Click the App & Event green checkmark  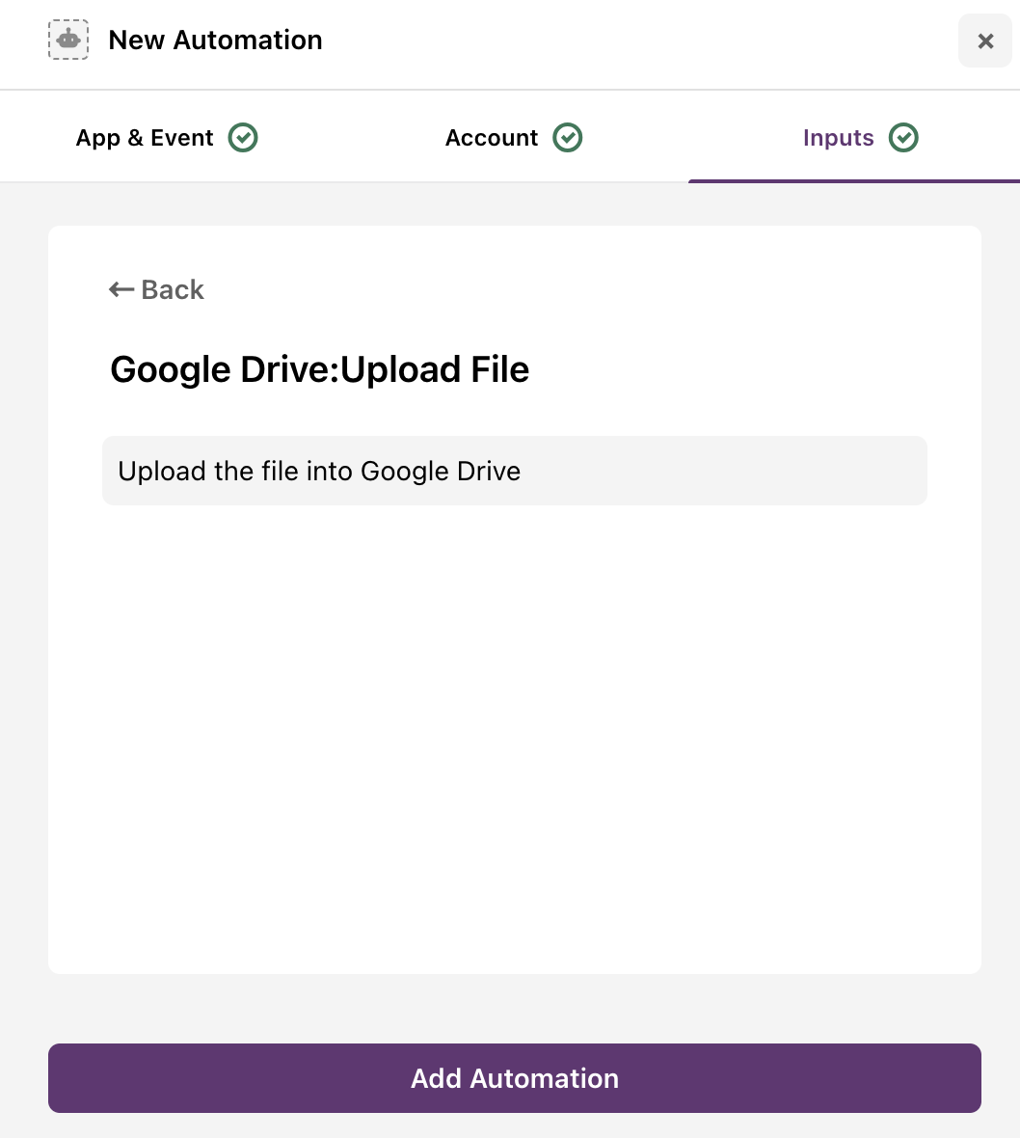[x=243, y=138]
